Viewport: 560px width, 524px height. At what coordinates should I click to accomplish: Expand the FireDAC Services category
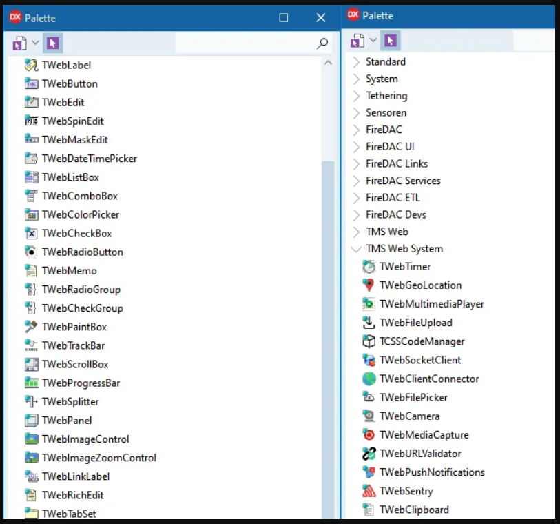click(355, 181)
